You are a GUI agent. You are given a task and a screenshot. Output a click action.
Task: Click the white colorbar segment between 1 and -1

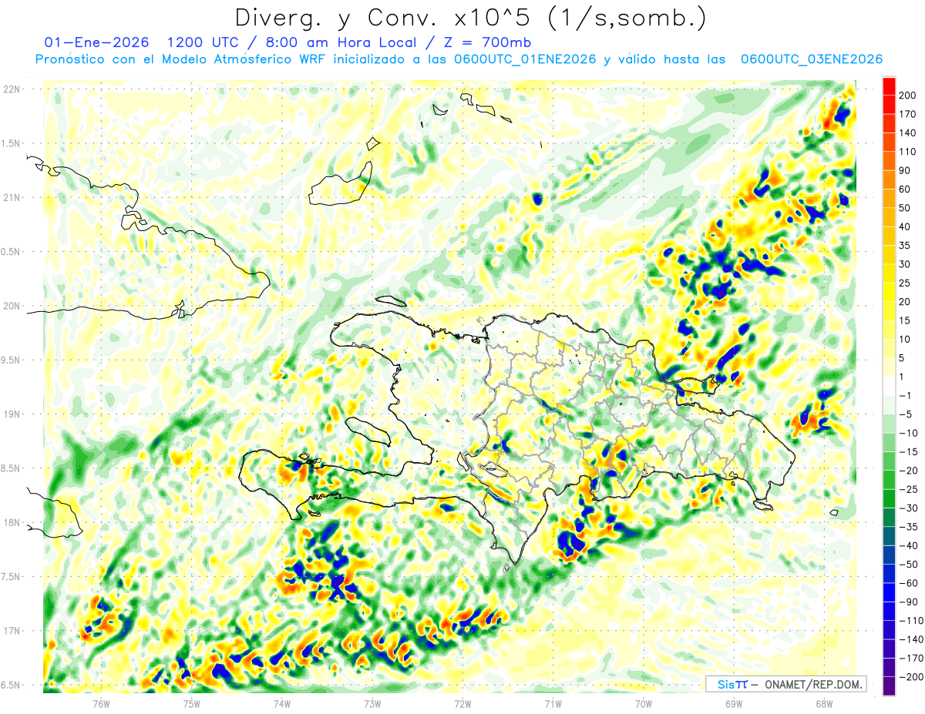tap(888, 386)
